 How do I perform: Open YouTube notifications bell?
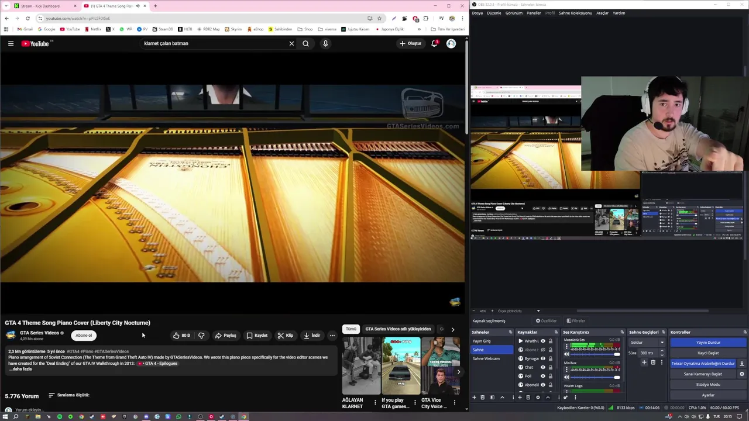click(434, 43)
